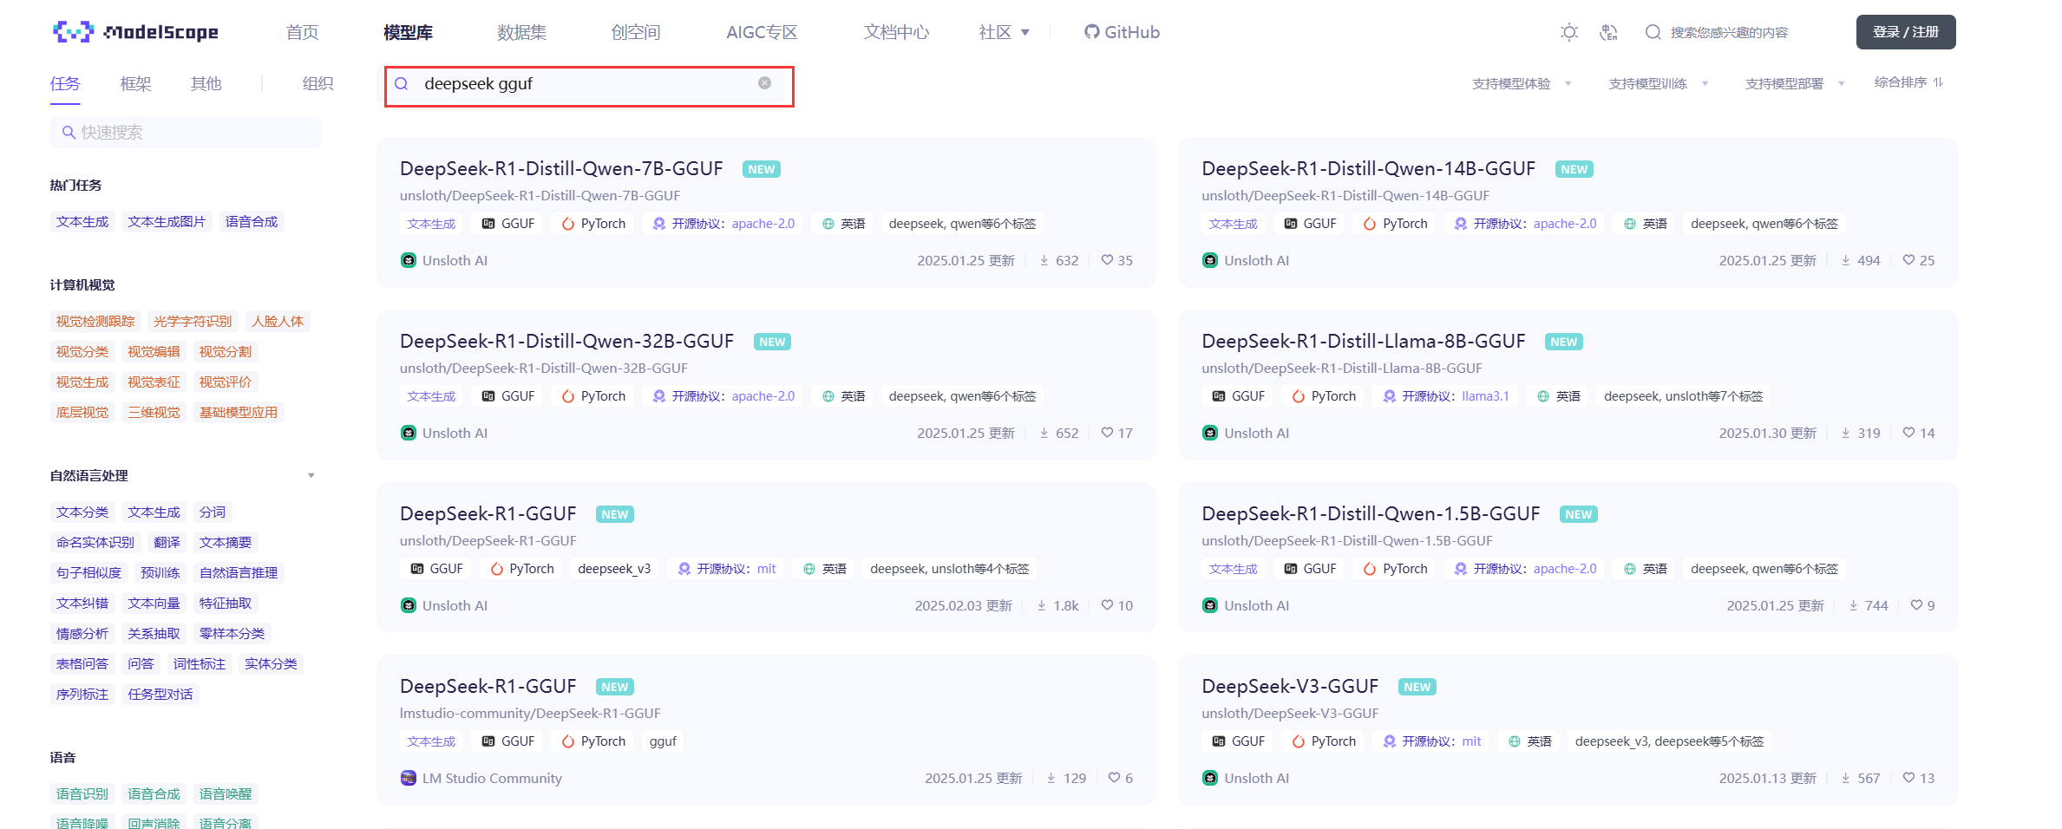
Task: Filter by 语音合成 in 热门任务
Action: [252, 222]
